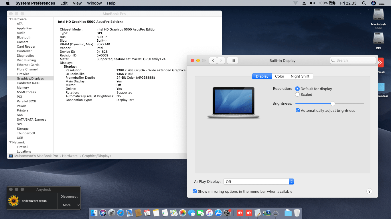Image resolution: width=391 pixels, height=219 pixels.
Task: Select Memory in hardware list
Action: point(23,88)
